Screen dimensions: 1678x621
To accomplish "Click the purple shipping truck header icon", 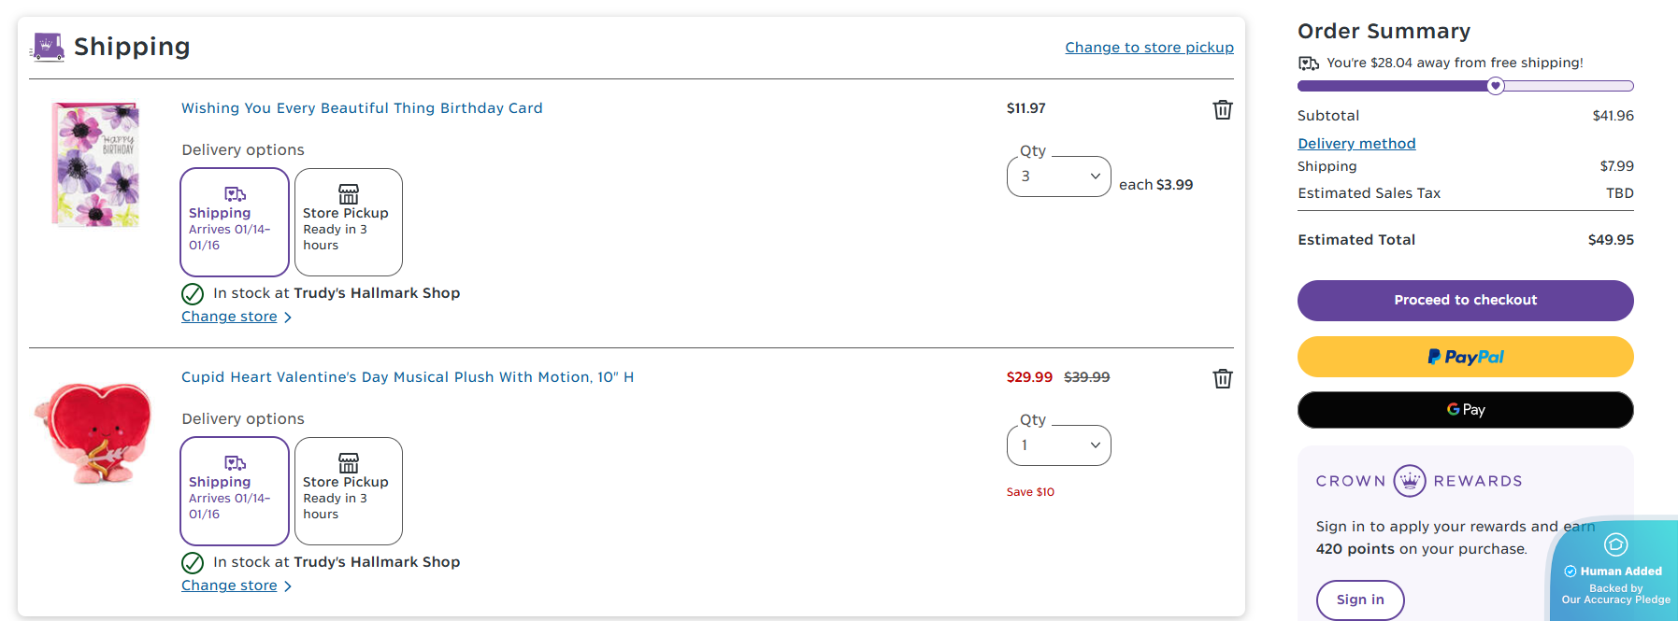I will [48, 47].
